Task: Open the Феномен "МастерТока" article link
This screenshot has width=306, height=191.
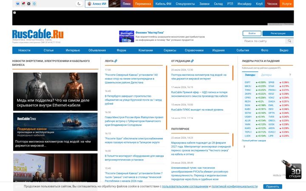Action: coord(150,33)
